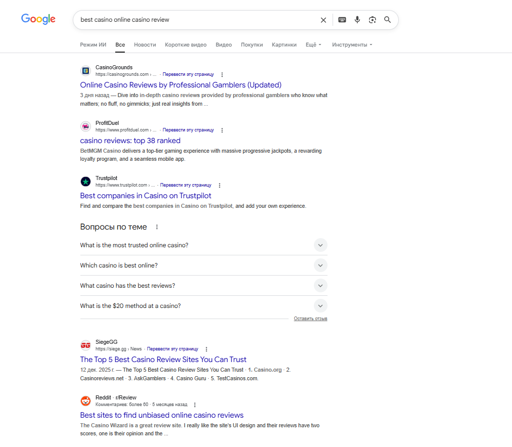Open search by image lens icon

point(372,20)
